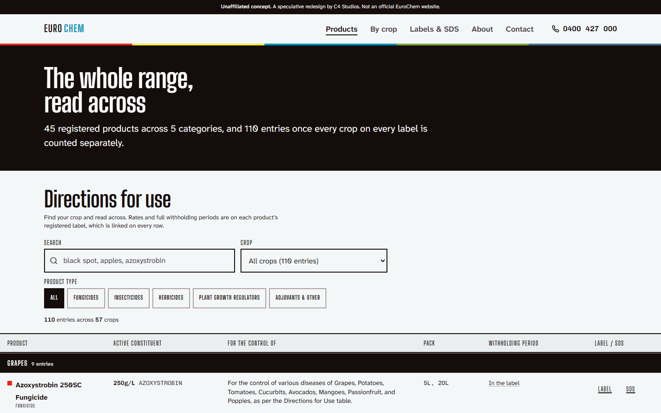This screenshot has height=413, width=661.
Task: Click the Withholding Period column header
Action: pos(513,343)
